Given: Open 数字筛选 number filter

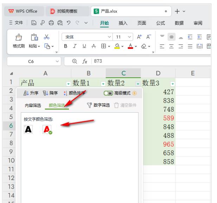Looking at the screenshot, I should click(98, 105).
